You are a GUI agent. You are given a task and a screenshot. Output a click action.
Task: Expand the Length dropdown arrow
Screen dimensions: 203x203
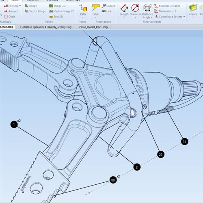point(124,17)
